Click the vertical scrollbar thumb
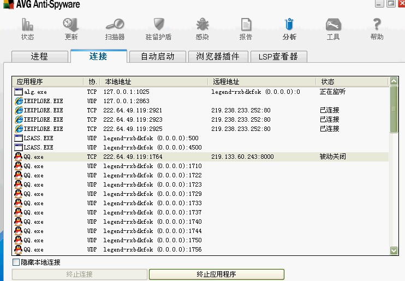405x281 pixels. (394, 109)
